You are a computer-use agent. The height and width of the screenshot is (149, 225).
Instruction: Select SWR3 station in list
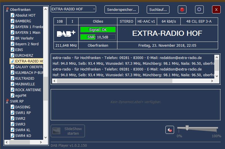click(x=20, y=124)
